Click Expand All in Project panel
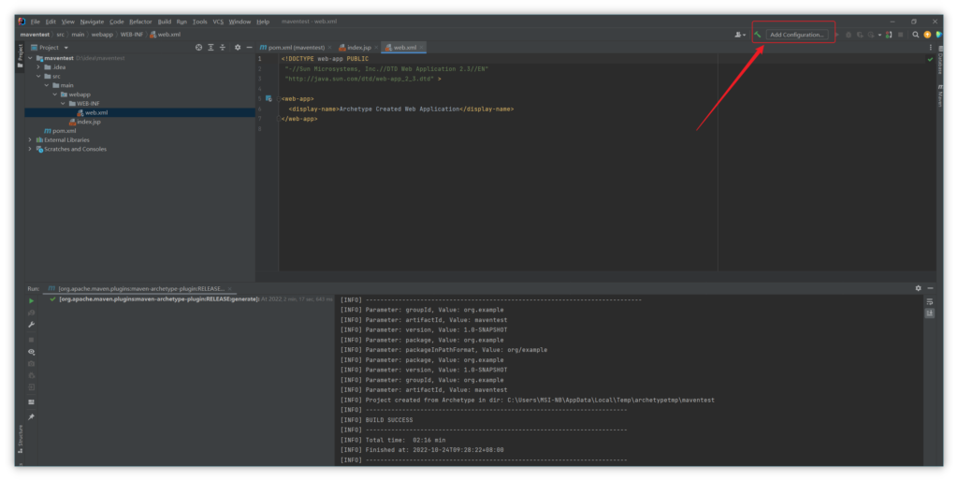The height and width of the screenshot is (481, 958). click(210, 48)
